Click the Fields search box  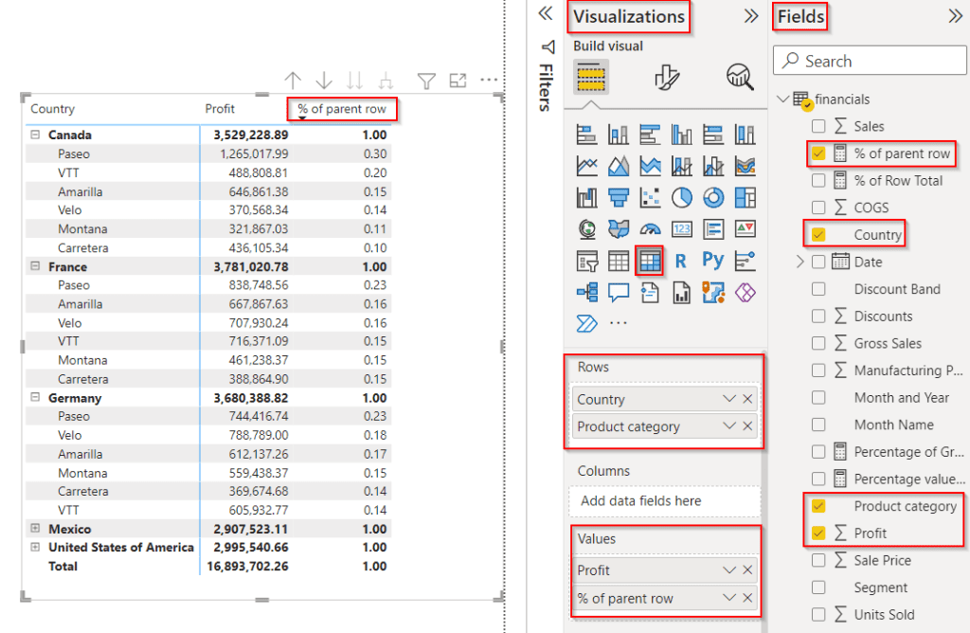click(x=870, y=62)
